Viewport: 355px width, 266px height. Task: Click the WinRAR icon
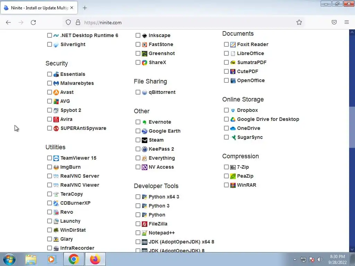233,185
